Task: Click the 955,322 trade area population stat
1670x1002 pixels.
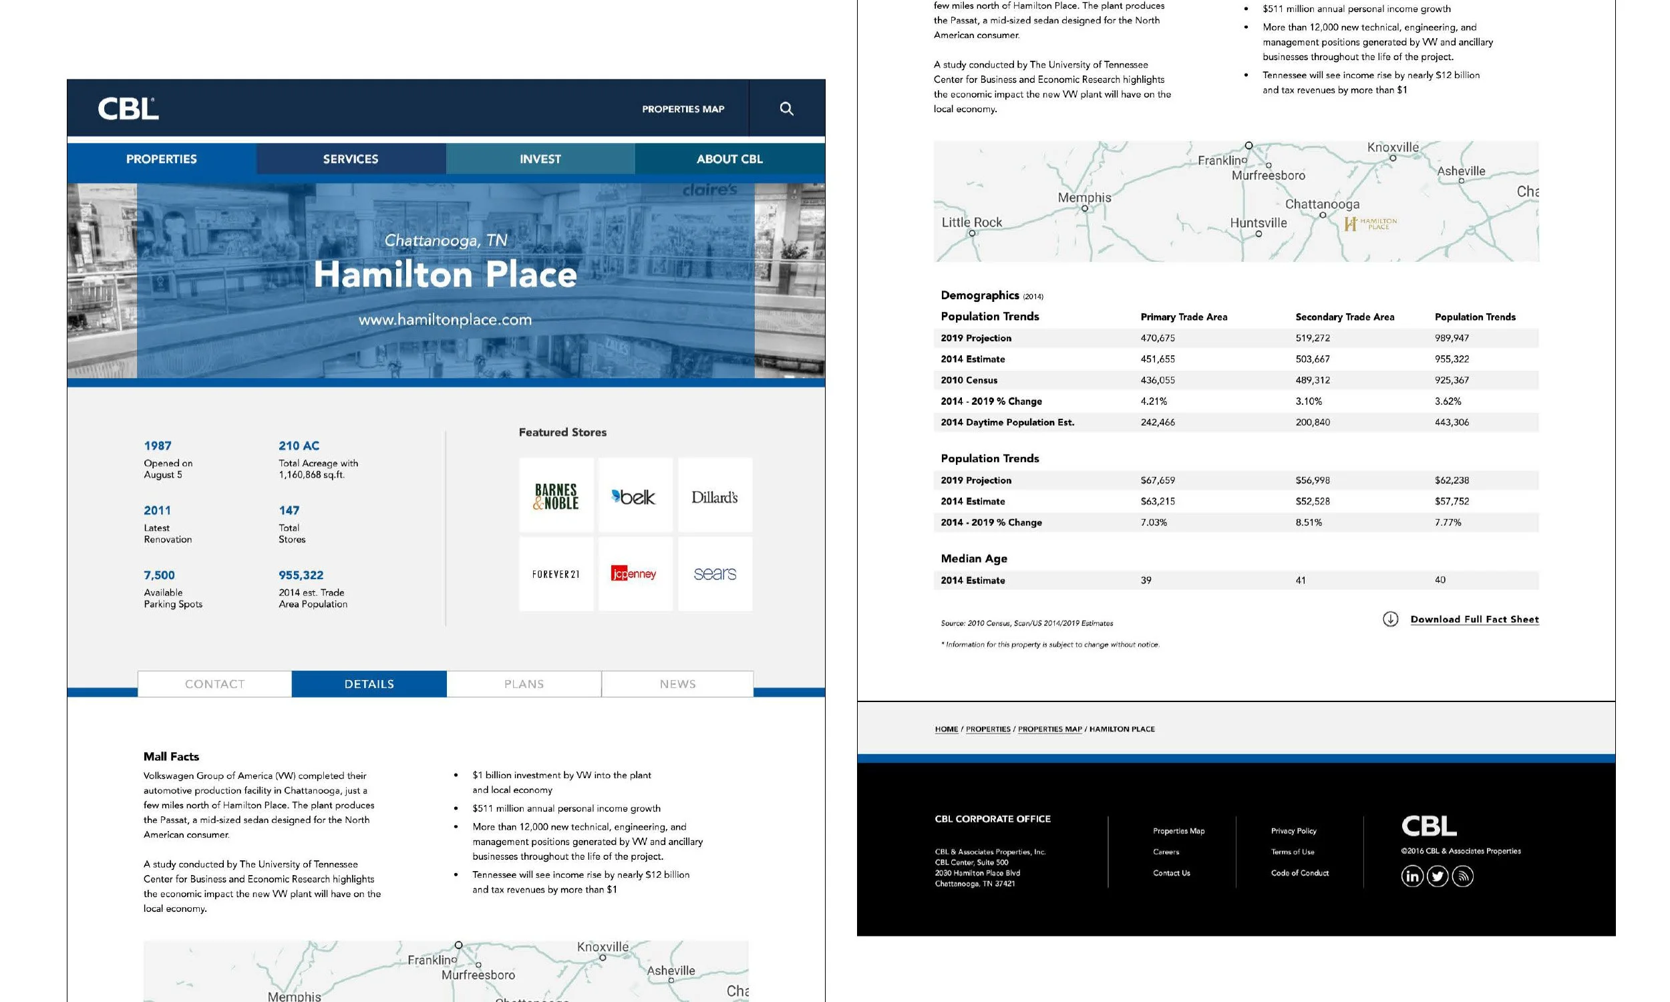Action: click(x=301, y=575)
